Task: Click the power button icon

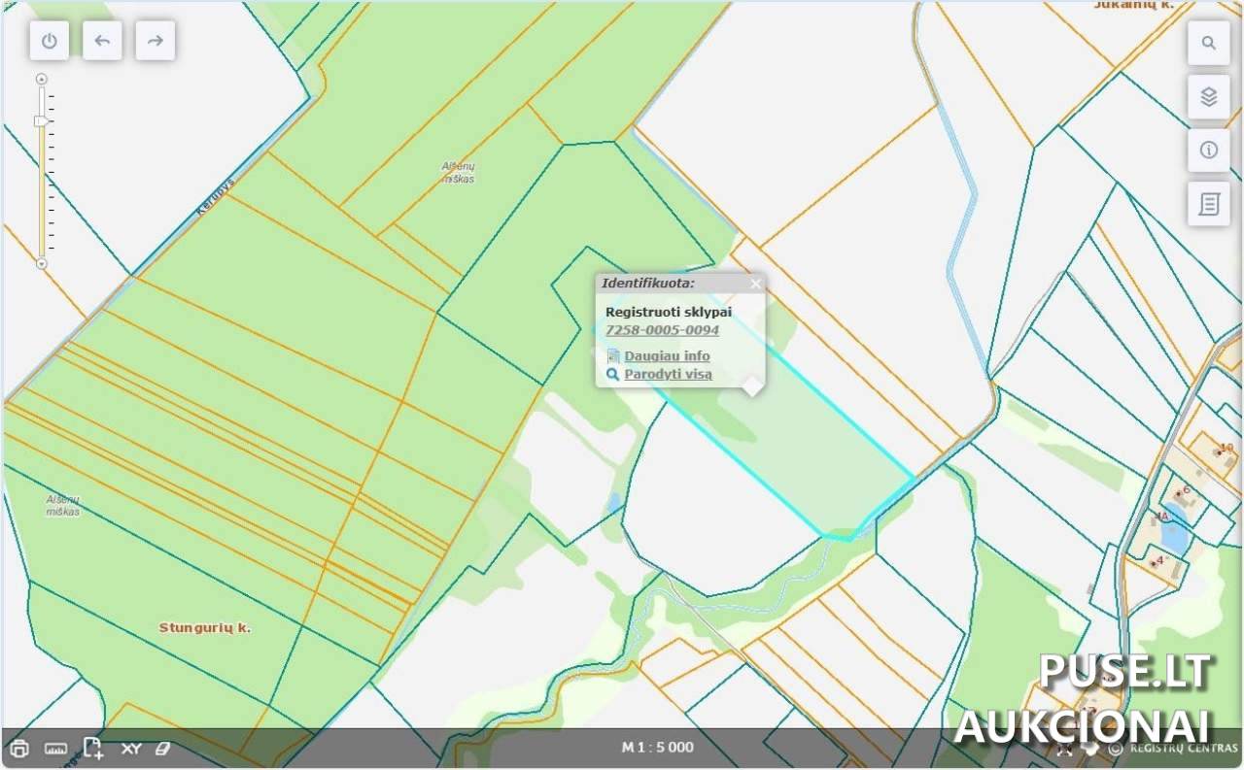Action: [50, 41]
